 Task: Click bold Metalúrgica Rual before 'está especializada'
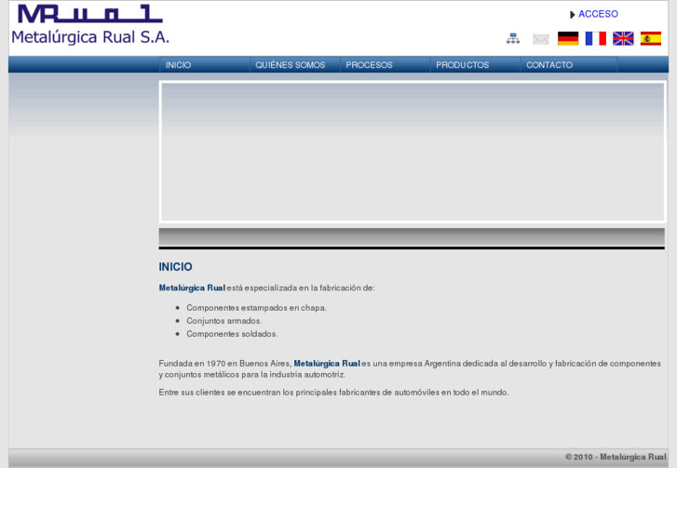(192, 287)
